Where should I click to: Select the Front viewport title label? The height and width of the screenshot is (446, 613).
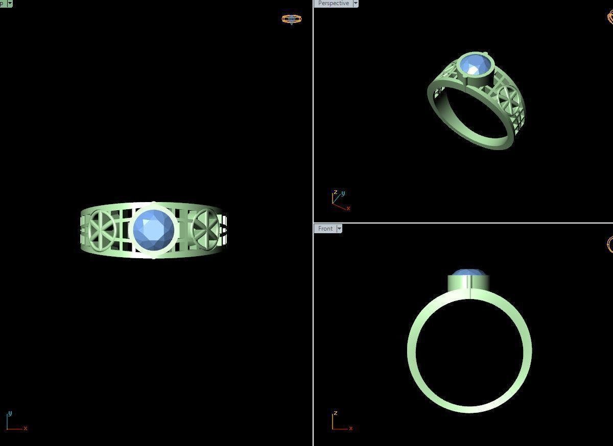pyautogui.click(x=325, y=229)
